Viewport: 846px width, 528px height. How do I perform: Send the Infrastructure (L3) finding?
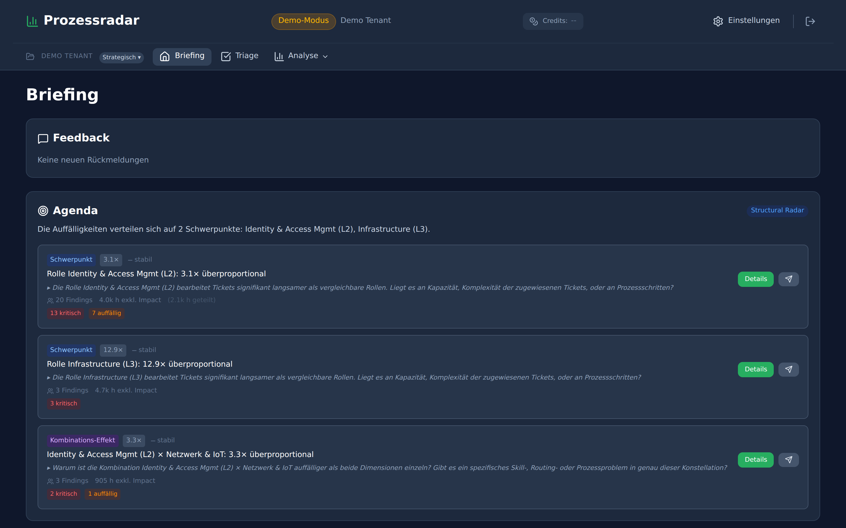click(x=788, y=370)
